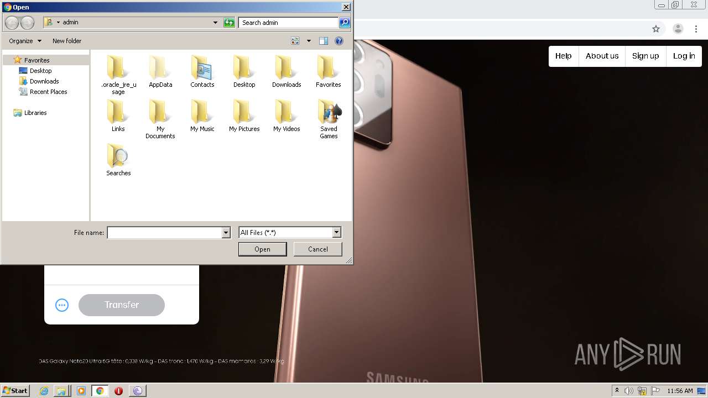Click into the File name field
Screen dimensions: 708x398
click(165, 233)
